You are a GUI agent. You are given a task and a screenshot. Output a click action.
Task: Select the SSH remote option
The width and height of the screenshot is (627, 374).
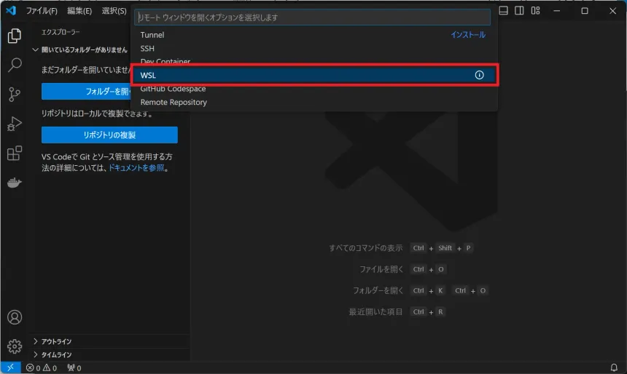click(147, 48)
